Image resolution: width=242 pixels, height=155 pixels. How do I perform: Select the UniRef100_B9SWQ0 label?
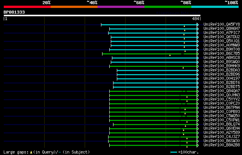click(222, 62)
